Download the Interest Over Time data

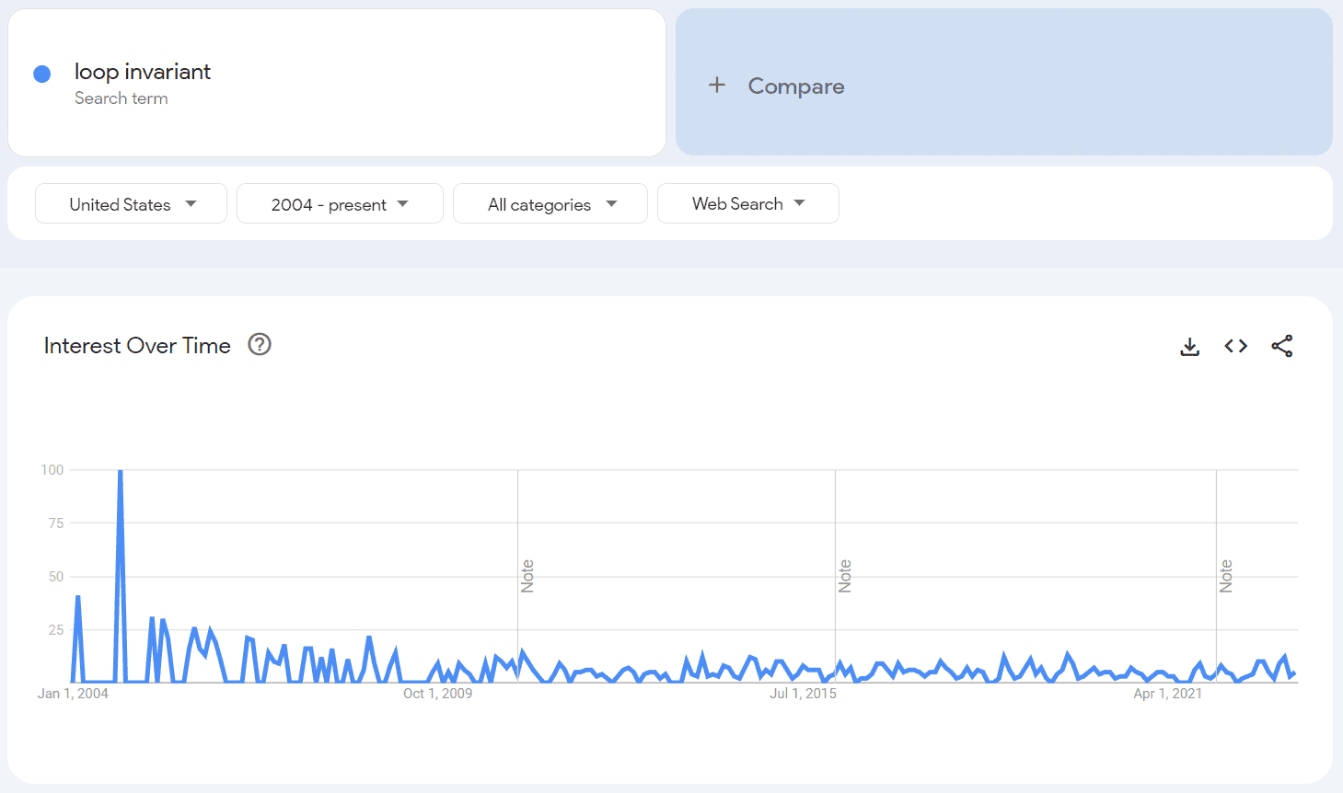point(1189,346)
